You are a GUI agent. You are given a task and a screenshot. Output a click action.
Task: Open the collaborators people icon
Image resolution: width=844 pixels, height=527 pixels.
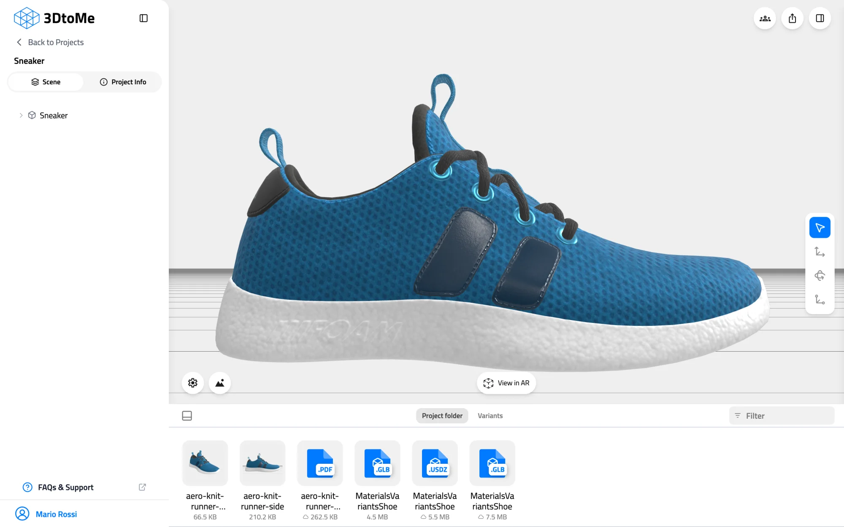[765, 19]
